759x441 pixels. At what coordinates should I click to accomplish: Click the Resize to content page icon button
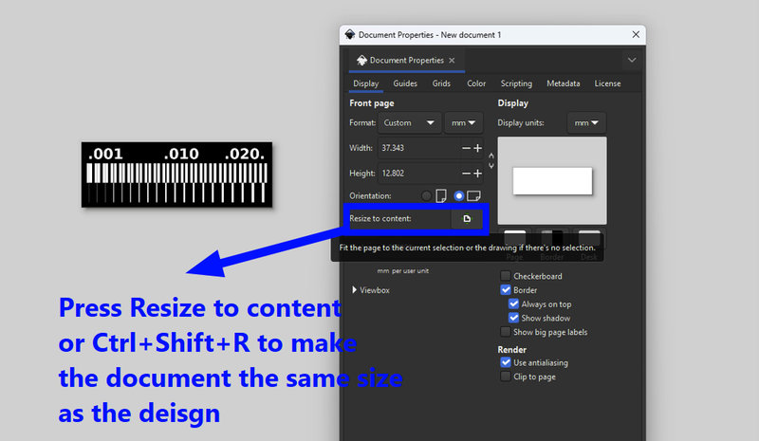(467, 219)
